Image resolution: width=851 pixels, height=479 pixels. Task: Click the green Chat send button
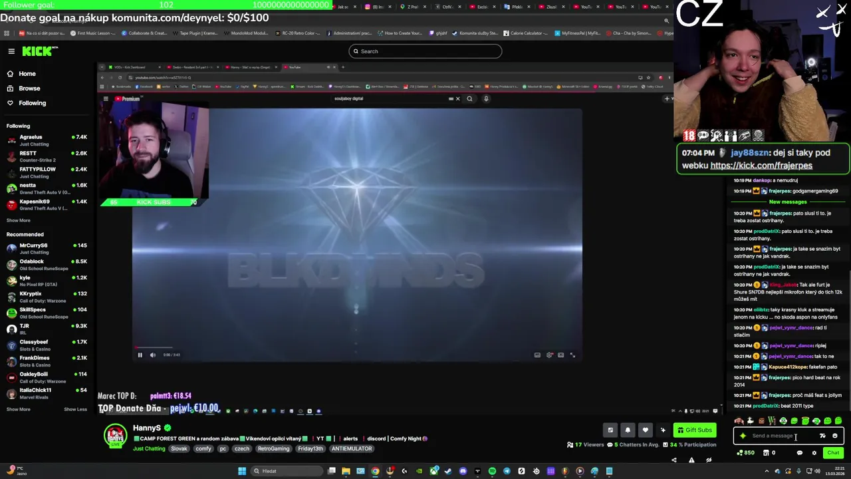(x=833, y=453)
